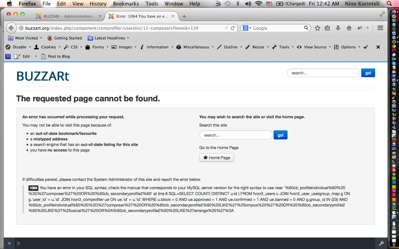Show URL history dropdown arrow
The height and width of the screenshot is (249, 399).
226,28
